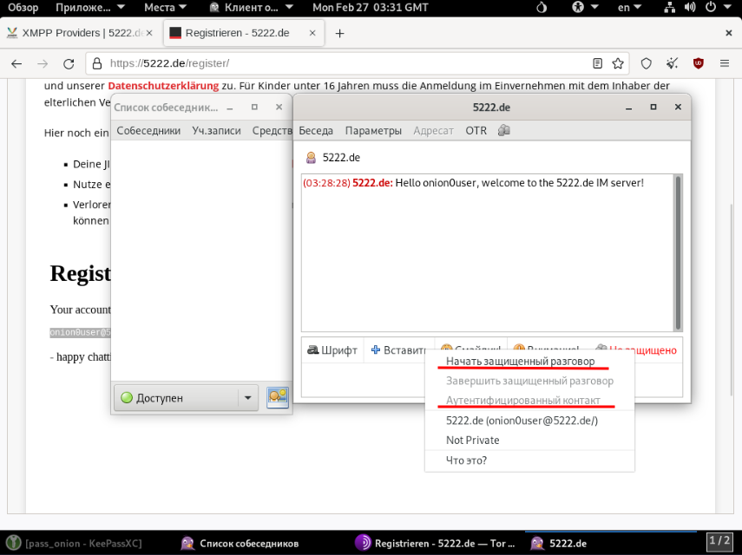Viewport: 742px width, 555px height.
Task: Expand the Доступен status dropdown arrow
Action: pos(247,398)
